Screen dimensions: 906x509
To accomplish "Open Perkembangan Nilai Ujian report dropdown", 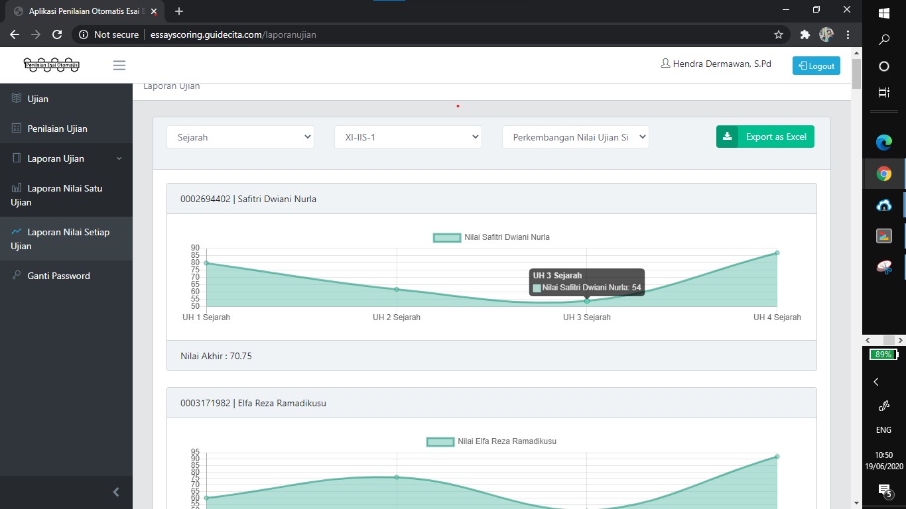I will (x=576, y=137).
